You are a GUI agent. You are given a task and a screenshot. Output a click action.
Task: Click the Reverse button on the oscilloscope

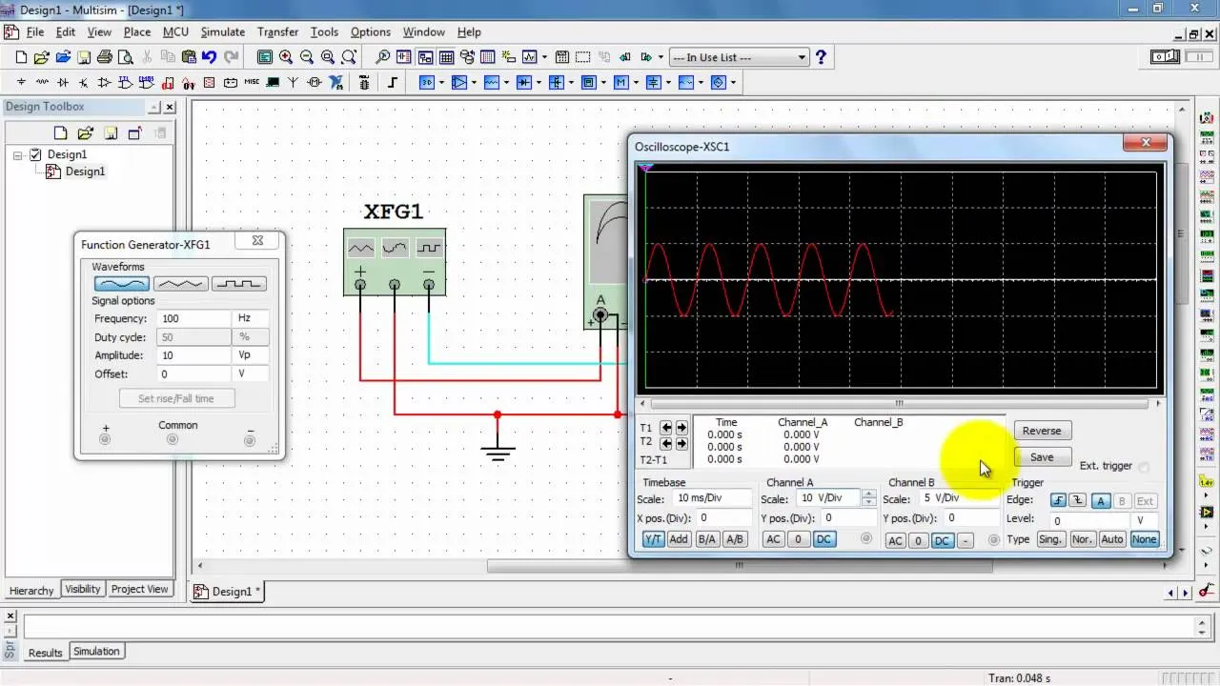tap(1042, 431)
